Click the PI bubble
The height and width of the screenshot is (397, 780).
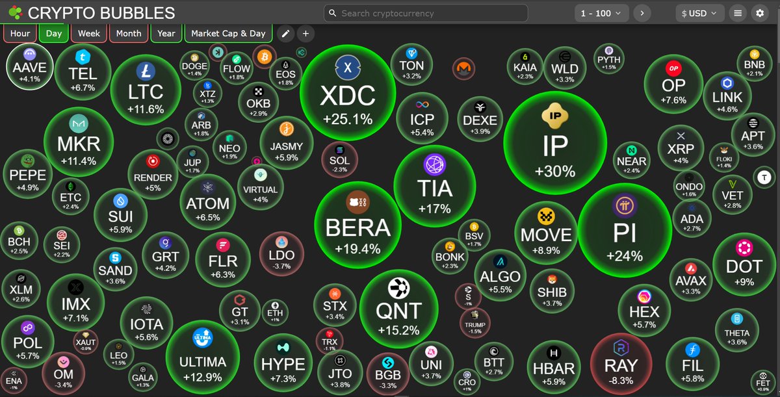point(624,230)
